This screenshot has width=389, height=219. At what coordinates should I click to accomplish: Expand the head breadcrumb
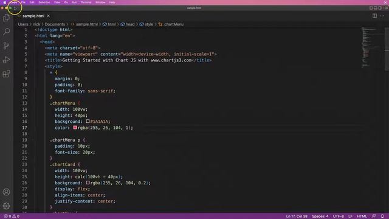coord(128,24)
